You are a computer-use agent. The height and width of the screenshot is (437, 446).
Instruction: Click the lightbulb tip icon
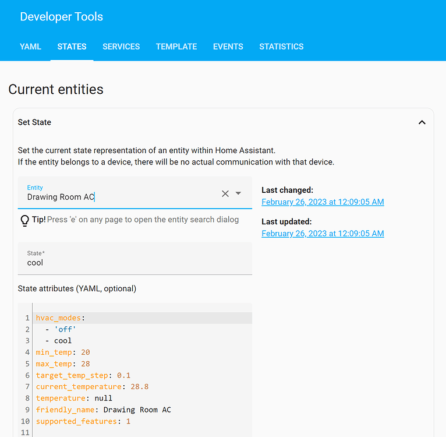pos(25,220)
